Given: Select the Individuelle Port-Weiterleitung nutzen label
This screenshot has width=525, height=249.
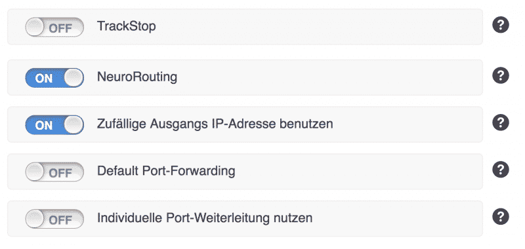Looking at the screenshot, I should [x=205, y=218].
